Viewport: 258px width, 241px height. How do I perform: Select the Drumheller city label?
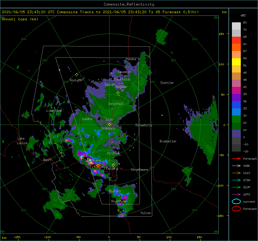click(168, 141)
